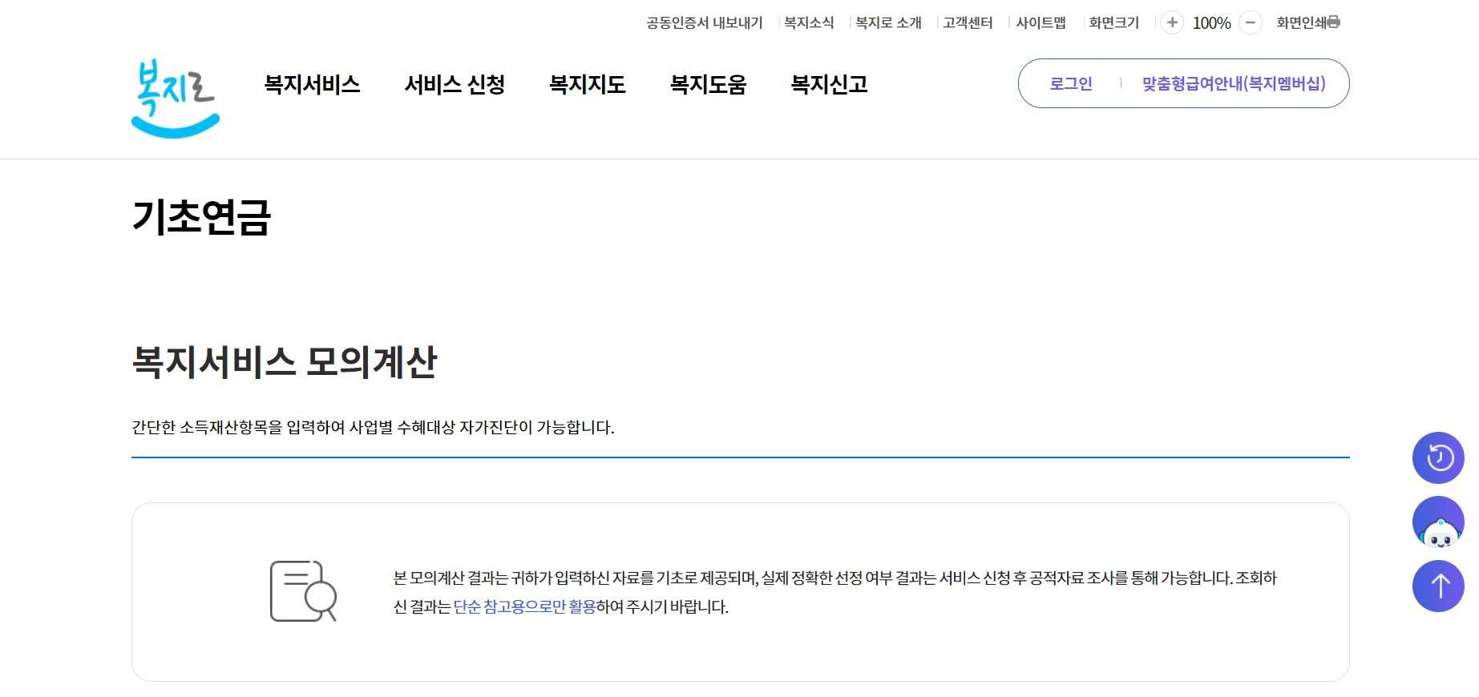Open 맞춤형급여안내(복지멤버십) link
The width and height of the screenshot is (1479, 697).
coord(1234,83)
